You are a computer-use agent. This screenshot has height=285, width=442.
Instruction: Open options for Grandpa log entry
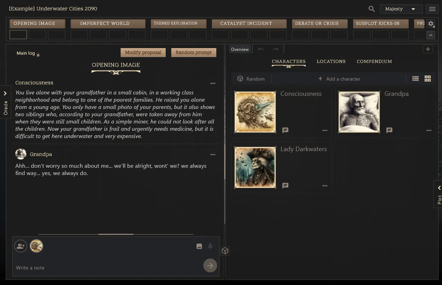click(x=213, y=155)
